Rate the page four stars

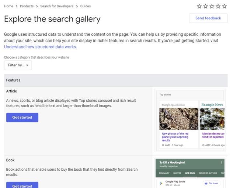218,6
